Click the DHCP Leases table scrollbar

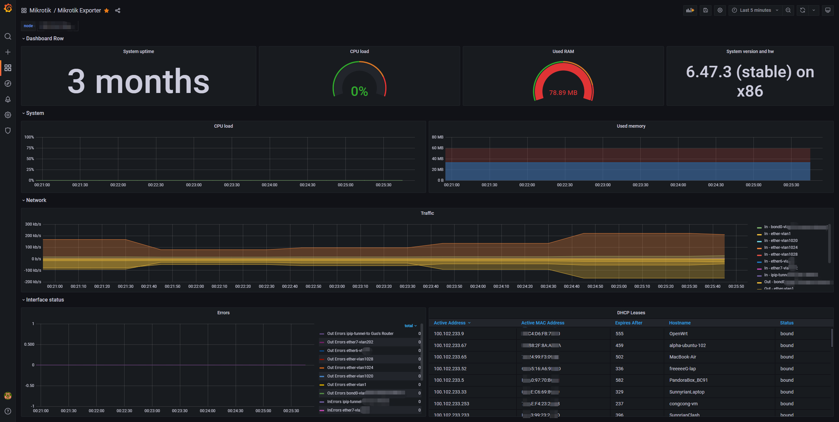832,338
